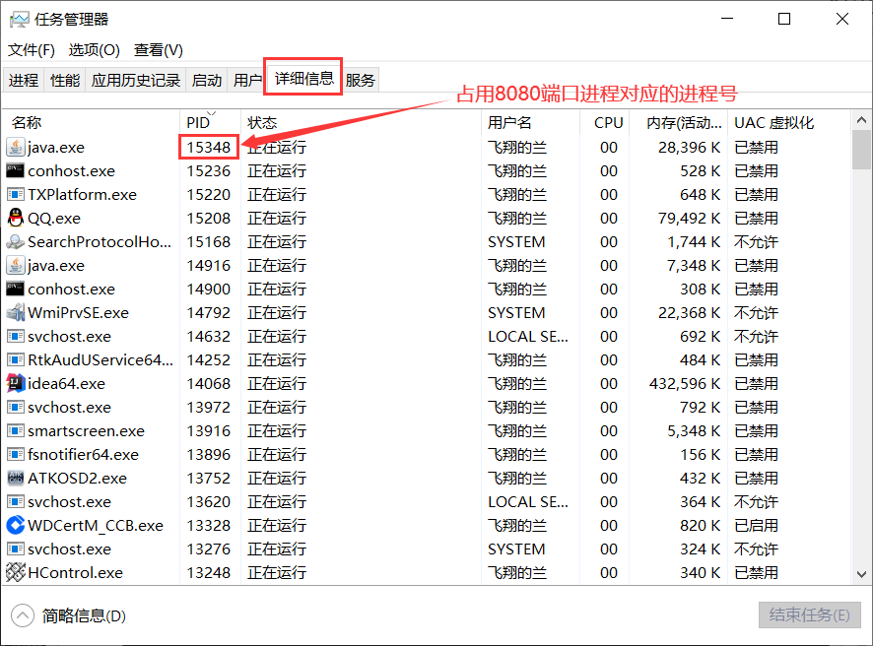The height and width of the screenshot is (646, 873).
Task: Click the 结束任务(E) button
Action: [x=810, y=614]
